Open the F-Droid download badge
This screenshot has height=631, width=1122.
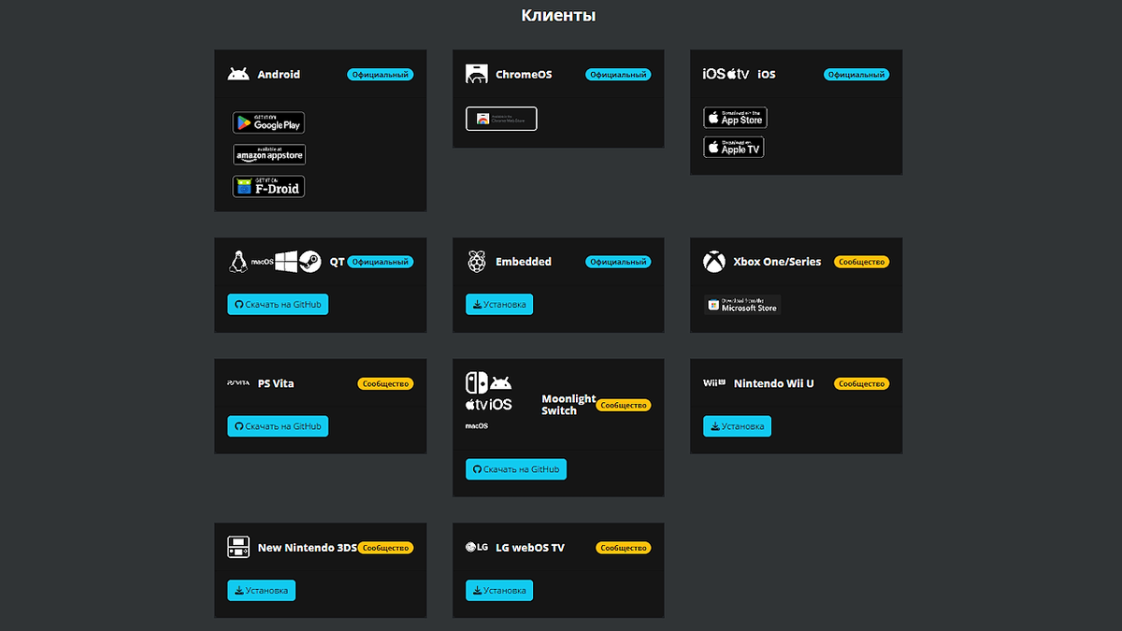(268, 186)
